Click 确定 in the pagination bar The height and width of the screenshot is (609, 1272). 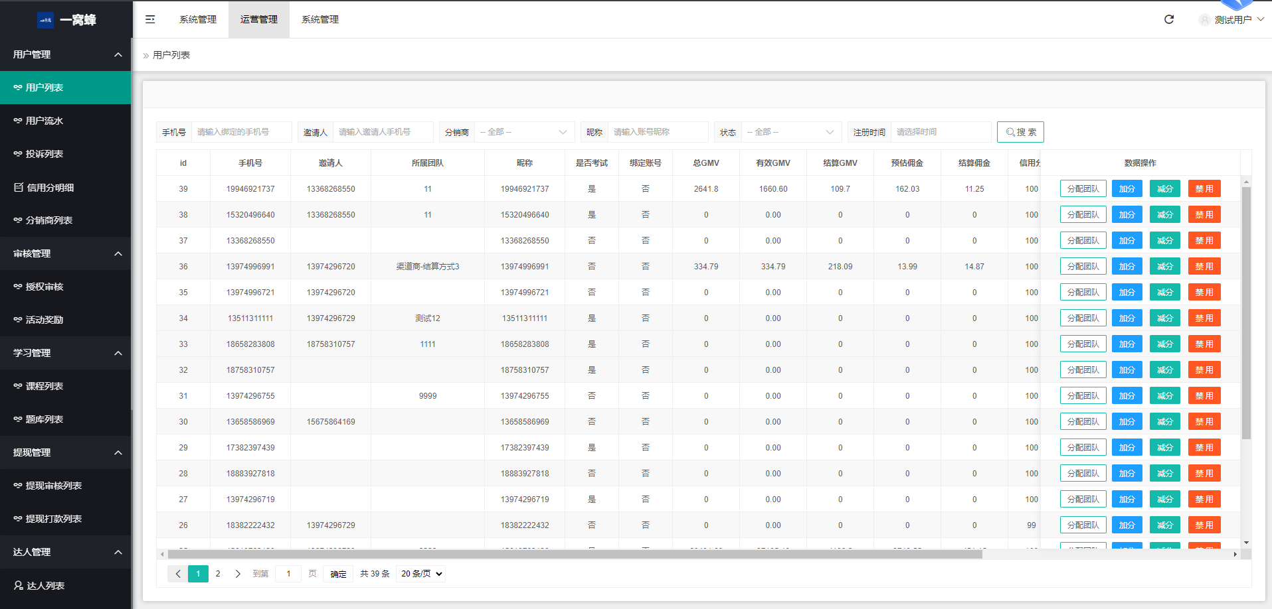coord(338,574)
